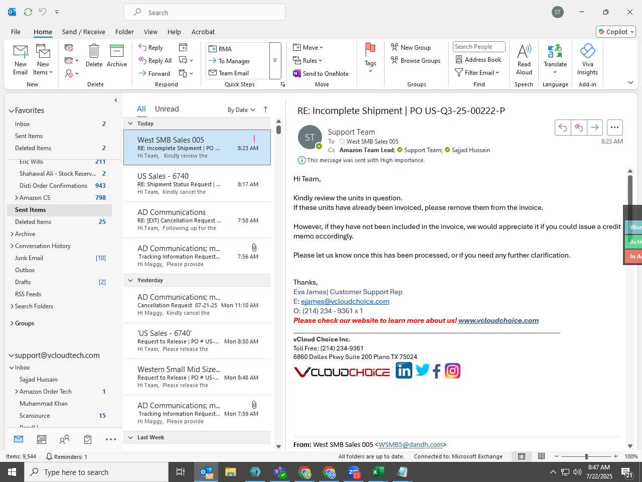Image resolution: width=642 pixels, height=482 pixels.
Task: Expand the Quick Steps gallery
Action: [275, 61]
